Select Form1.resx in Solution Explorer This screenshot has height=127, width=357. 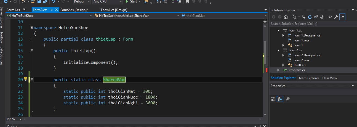click(301, 40)
